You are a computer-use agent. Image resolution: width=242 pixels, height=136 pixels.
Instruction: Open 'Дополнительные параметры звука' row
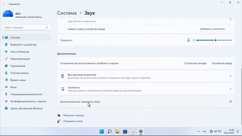146,102
